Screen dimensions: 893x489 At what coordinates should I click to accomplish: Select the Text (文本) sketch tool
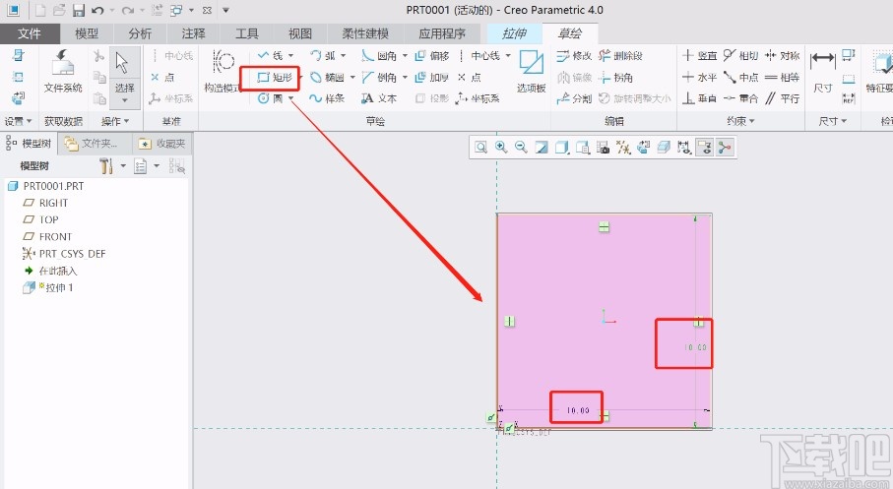click(x=379, y=98)
